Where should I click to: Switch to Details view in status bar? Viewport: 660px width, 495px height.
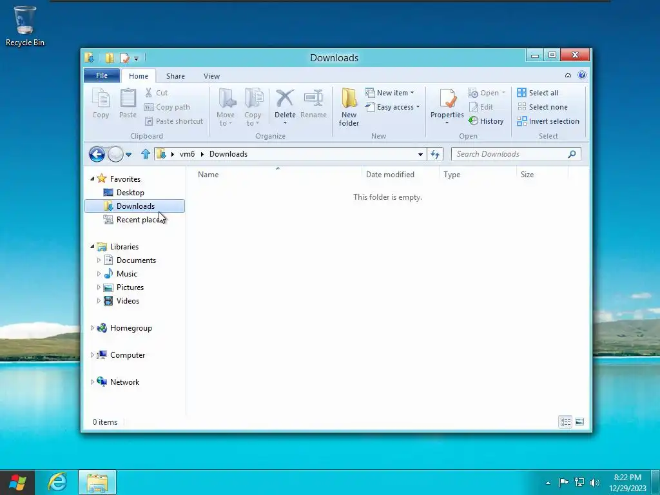click(x=565, y=422)
